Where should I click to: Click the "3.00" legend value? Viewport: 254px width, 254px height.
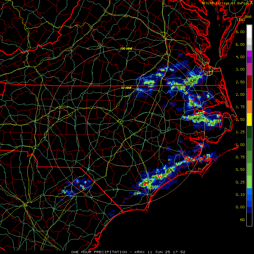click(240, 69)
